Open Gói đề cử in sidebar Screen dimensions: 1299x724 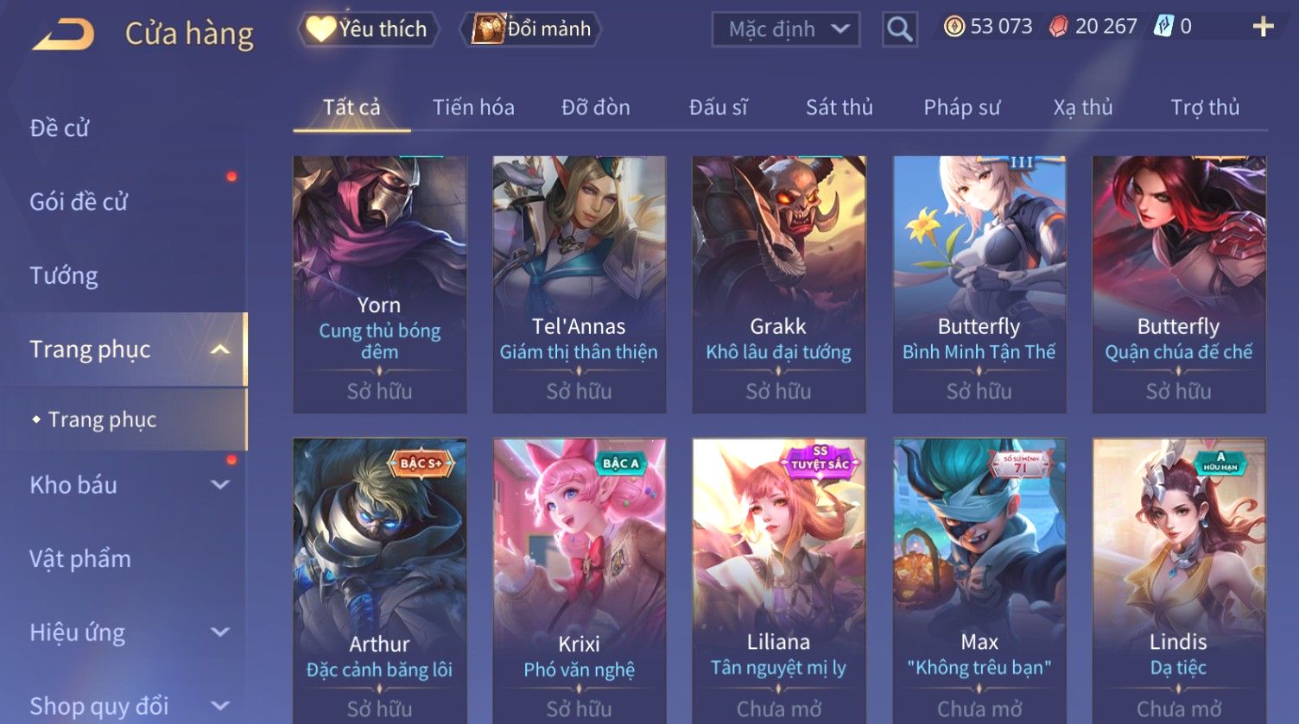(x=79, y=202)
